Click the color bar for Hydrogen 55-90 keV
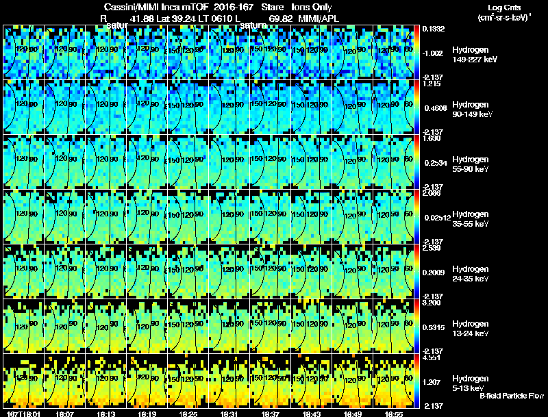 pos(416,162)
